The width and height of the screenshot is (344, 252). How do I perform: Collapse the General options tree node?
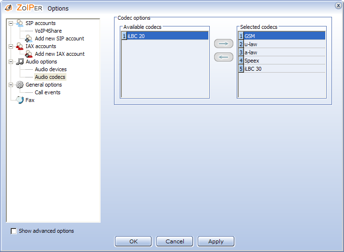point(11,85)
